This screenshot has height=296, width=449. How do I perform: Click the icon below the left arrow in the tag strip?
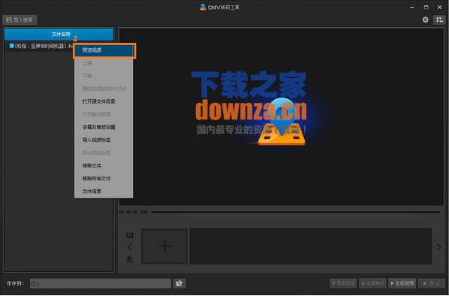[130, 260]
